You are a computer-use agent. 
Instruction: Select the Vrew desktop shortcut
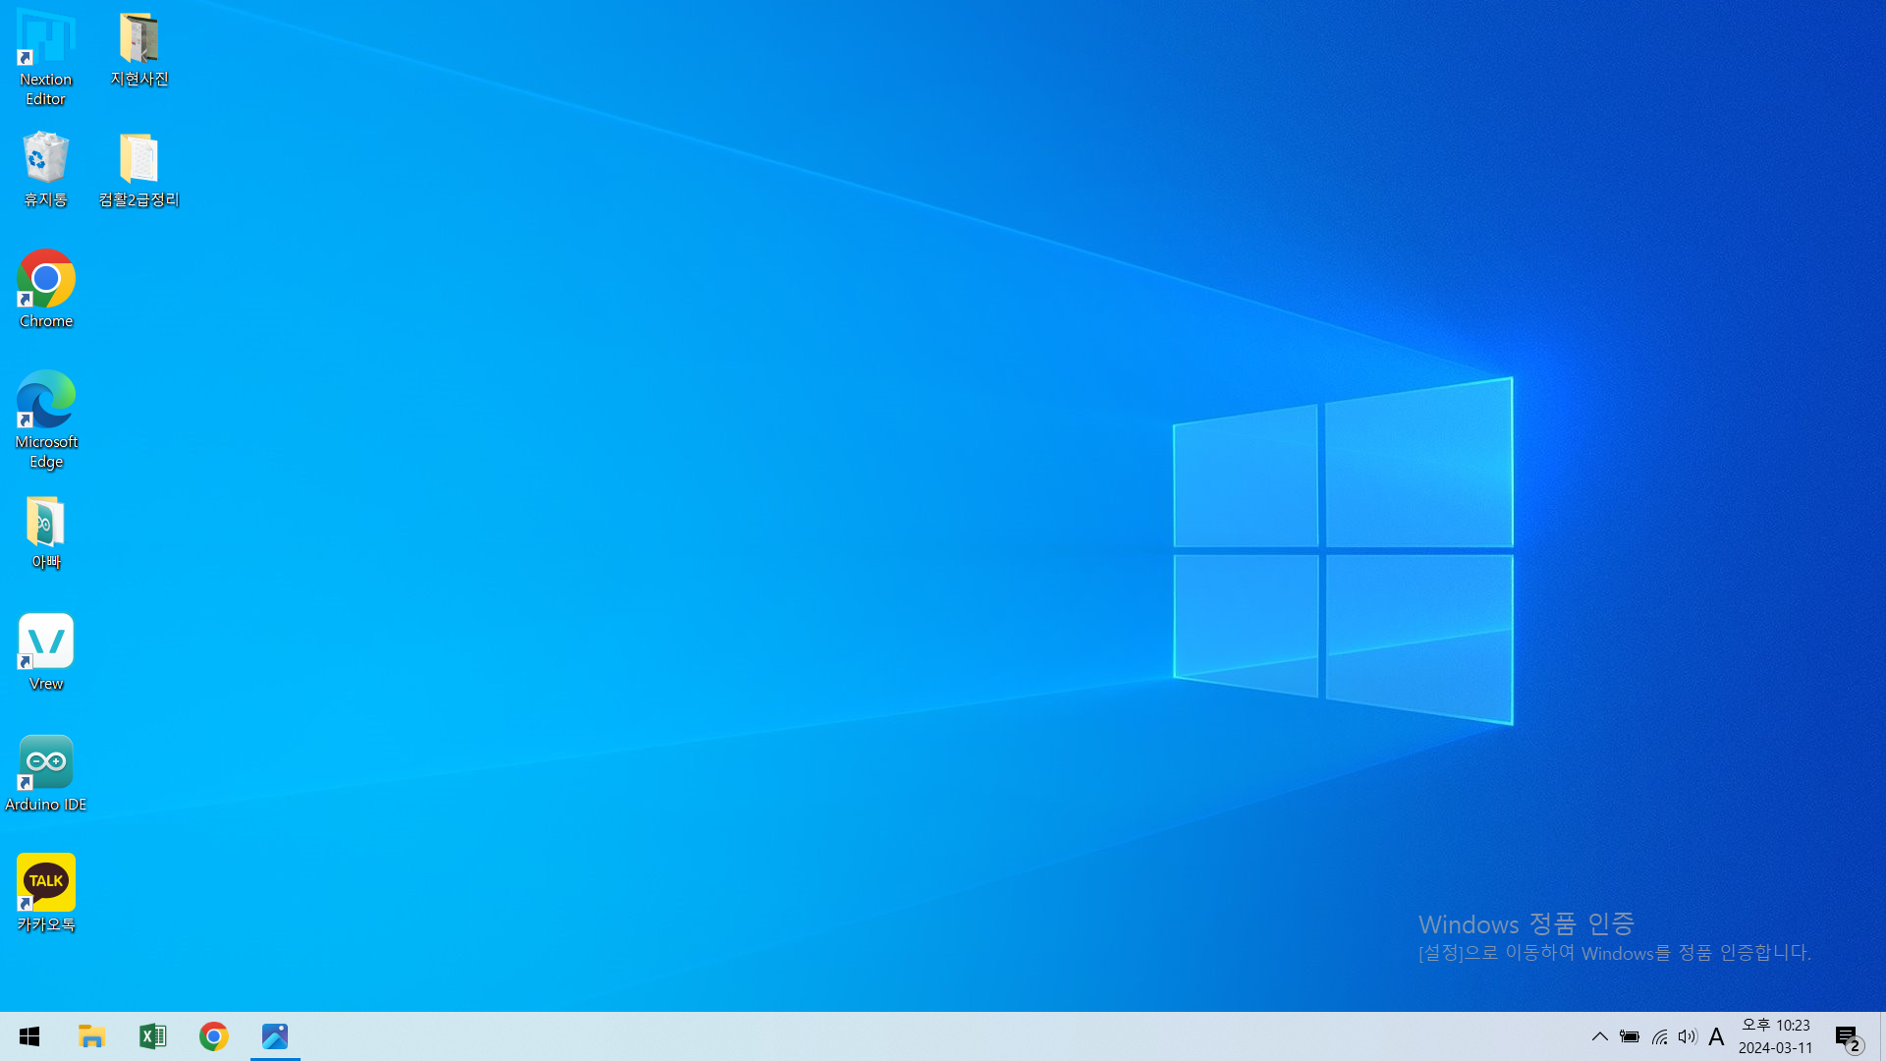click(x=45, y=652)
